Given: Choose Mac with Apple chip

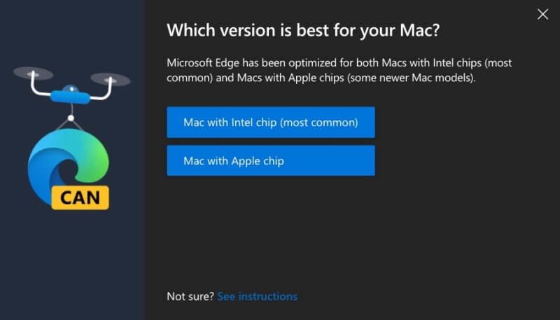Looking at the screenshot, I should pyautogui.click(x=271, y=161).
